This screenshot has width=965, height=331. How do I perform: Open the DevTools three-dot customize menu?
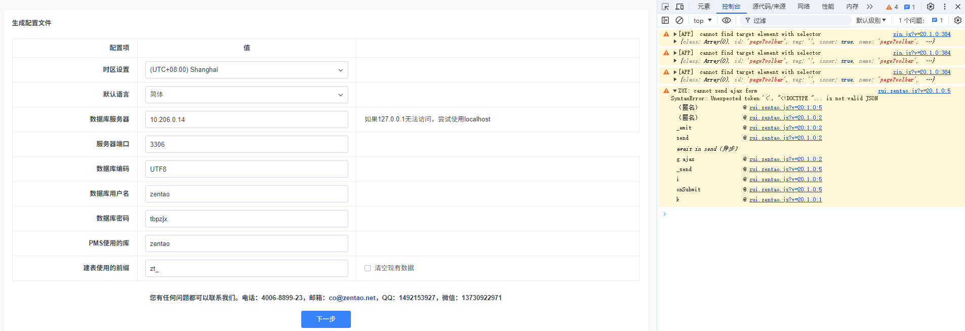pyautogui.click(x=944, y=7)
